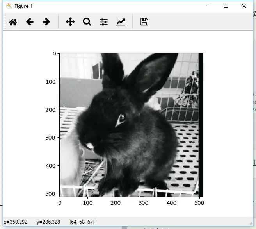256x229 pixels.
Task: Open Edit axis and curve parameters icon
Action: click(x=121, y=22)
